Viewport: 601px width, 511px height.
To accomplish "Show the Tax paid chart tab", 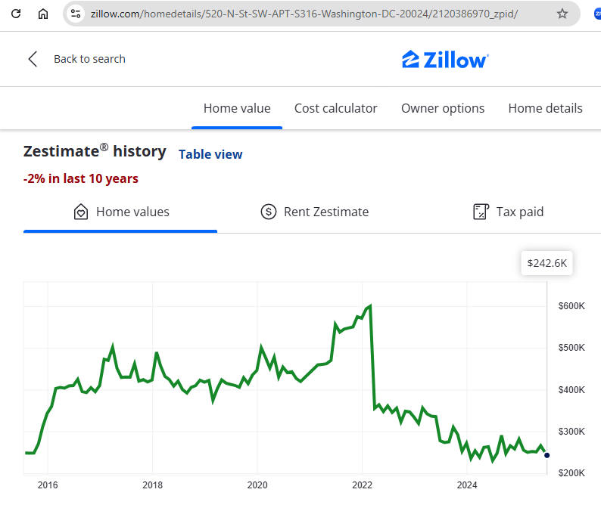I will click(x=519, y=212).
